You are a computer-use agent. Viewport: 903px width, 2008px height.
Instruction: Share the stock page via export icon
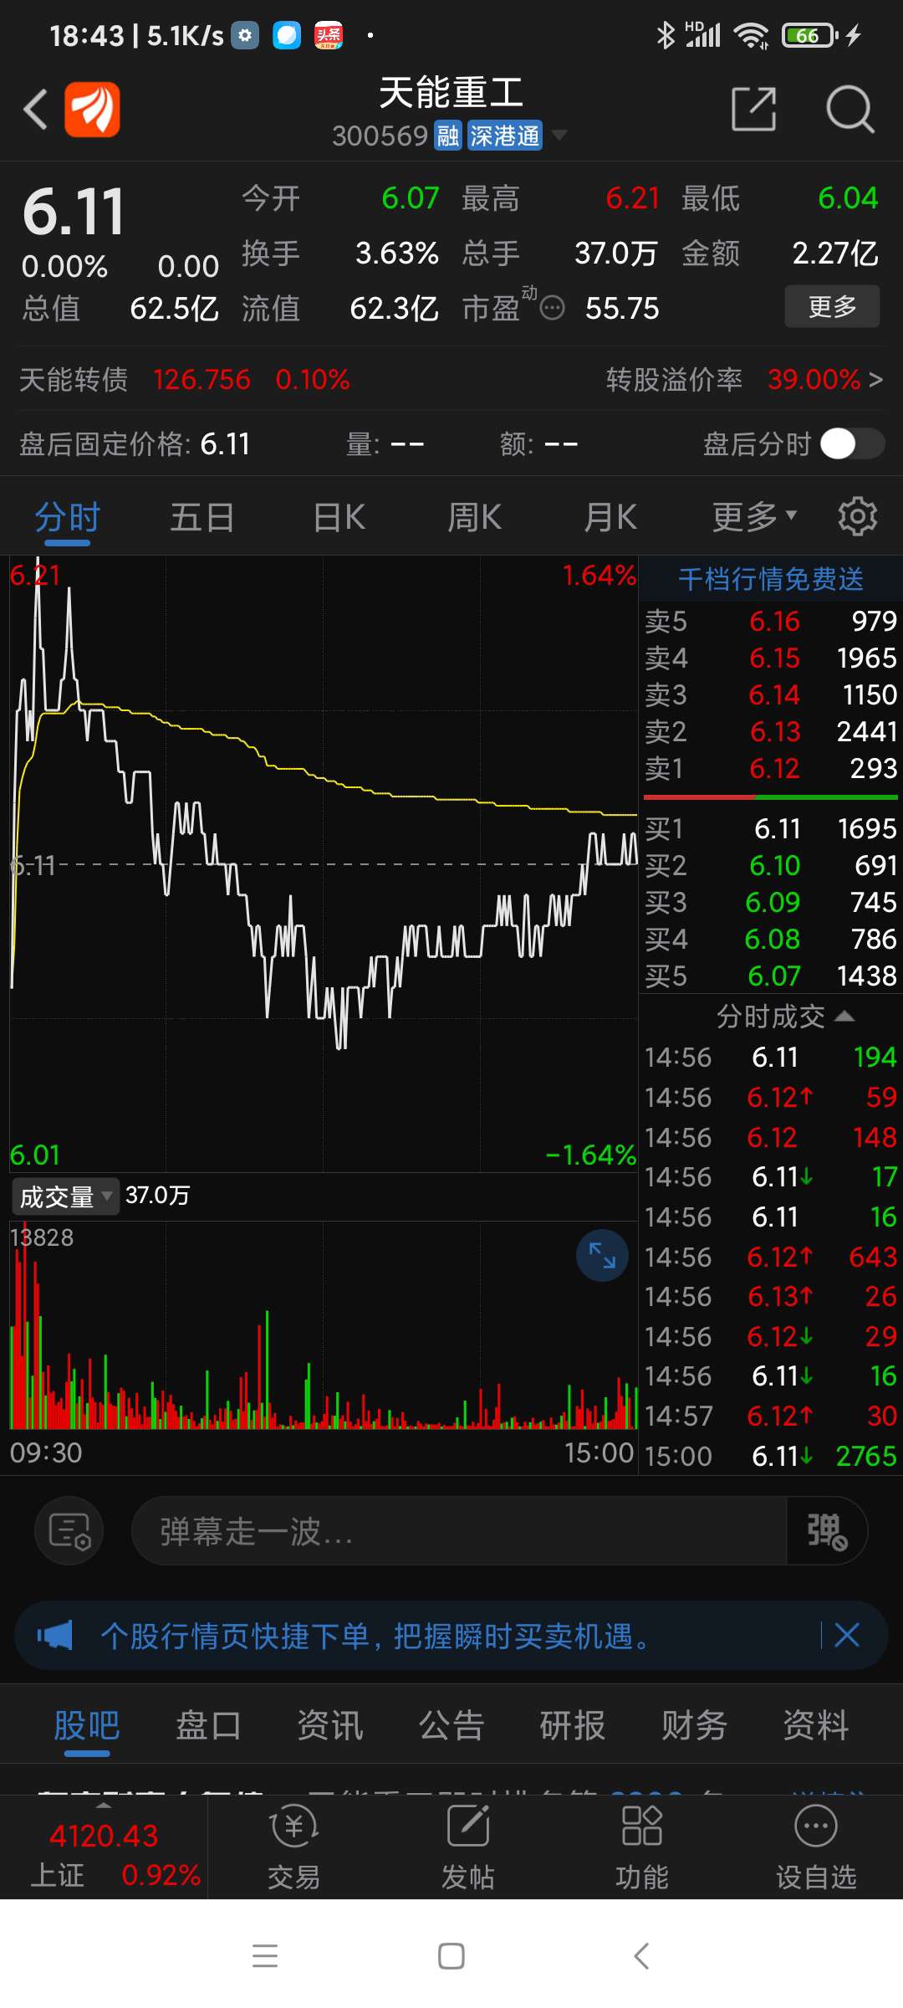point(753,109)
